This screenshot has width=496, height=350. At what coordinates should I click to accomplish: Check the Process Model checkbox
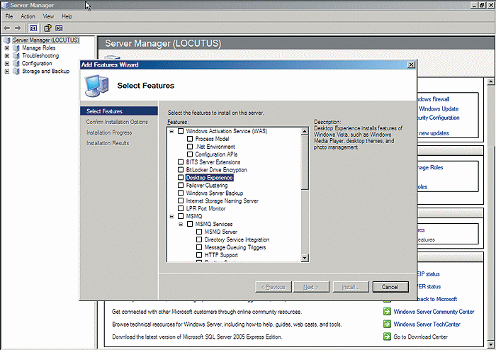tap(190, 139)
